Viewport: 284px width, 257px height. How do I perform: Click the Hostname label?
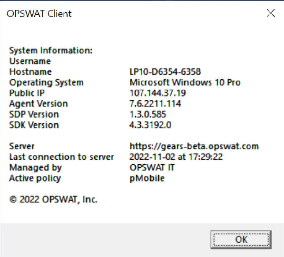[x=30, y=72]
